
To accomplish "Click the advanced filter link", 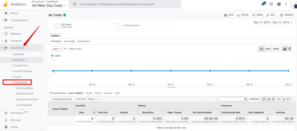I will click(254, 99).
